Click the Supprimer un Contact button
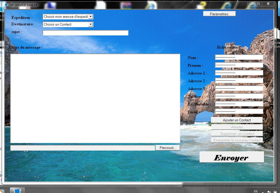 [x=237, y=134]
